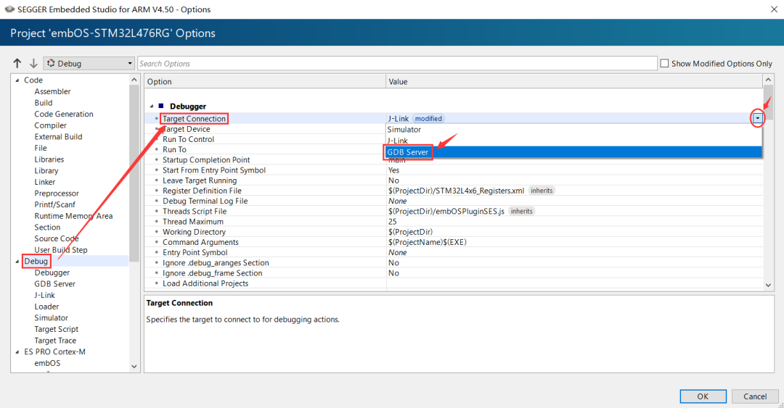Select Assembler in the options tree
This screenshot has width=784, height=408.
click(x=52, y=91)
